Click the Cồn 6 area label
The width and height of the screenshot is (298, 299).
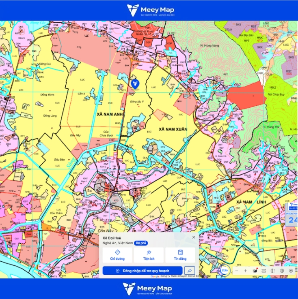pyautogui.click(x=81, y=94)
